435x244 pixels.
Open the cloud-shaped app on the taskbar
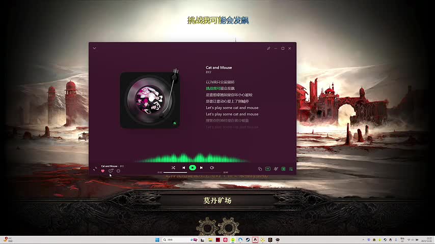click(x=240, y=240)
